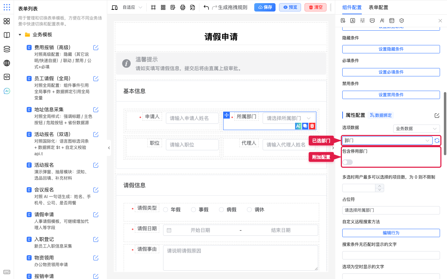The width and height of the screenshot is (447, 279).
Task: Click the 设置必填条件 button
Action: pyautogui.click(x=391, y=72)
